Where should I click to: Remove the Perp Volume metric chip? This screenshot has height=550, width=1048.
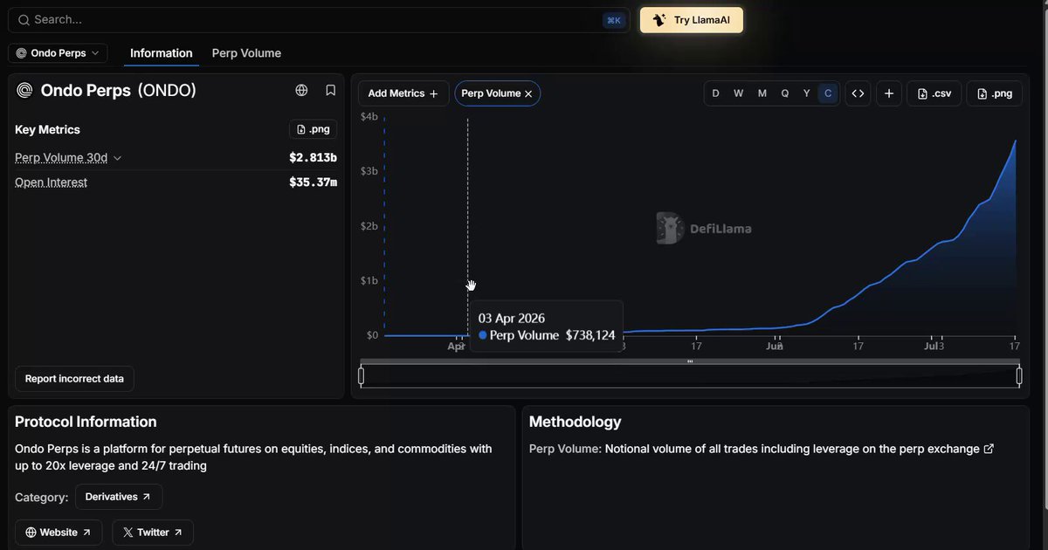[x=528, y=93]
